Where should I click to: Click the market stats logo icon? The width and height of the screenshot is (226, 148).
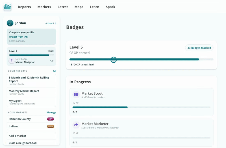click(7, 7)
